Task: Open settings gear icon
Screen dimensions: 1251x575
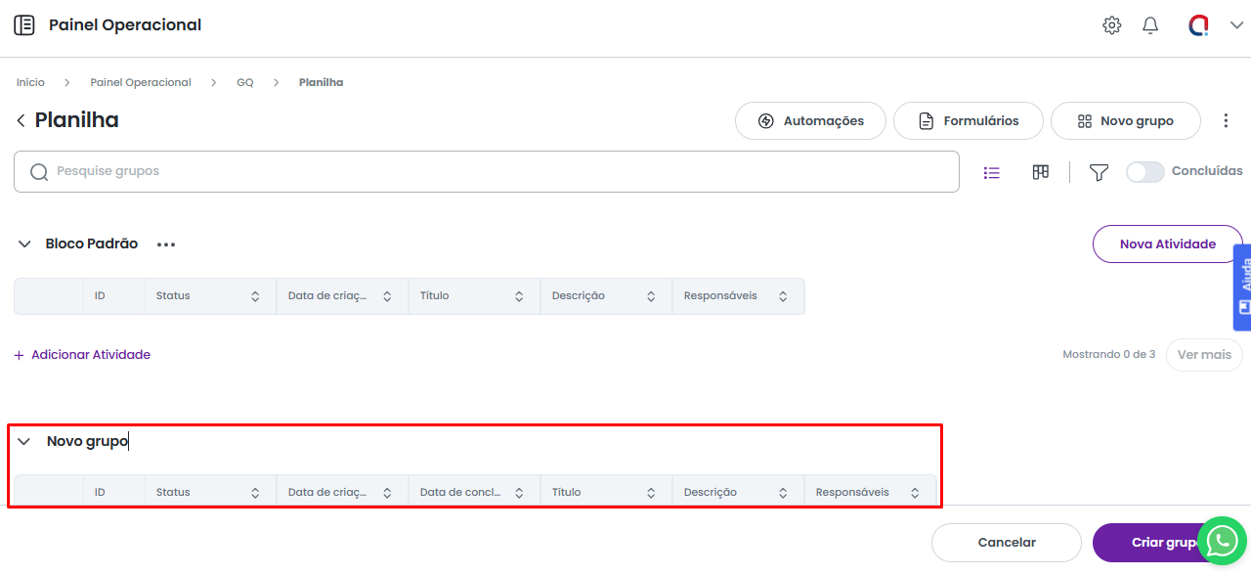Action: coord(1111,25)
